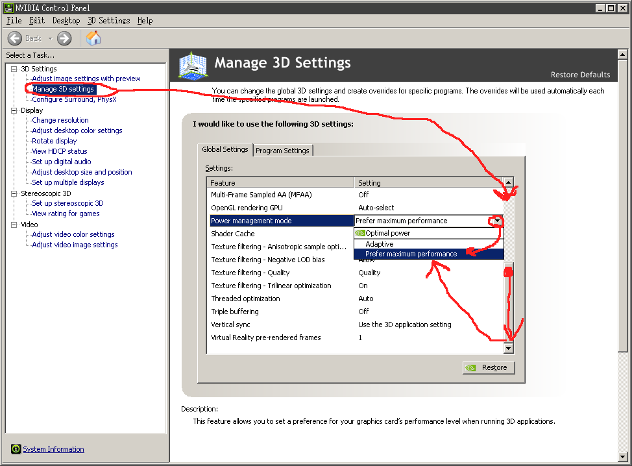Viewport: 632px width, 466px height.
Task: Open View rating for games
Action: 66,214
